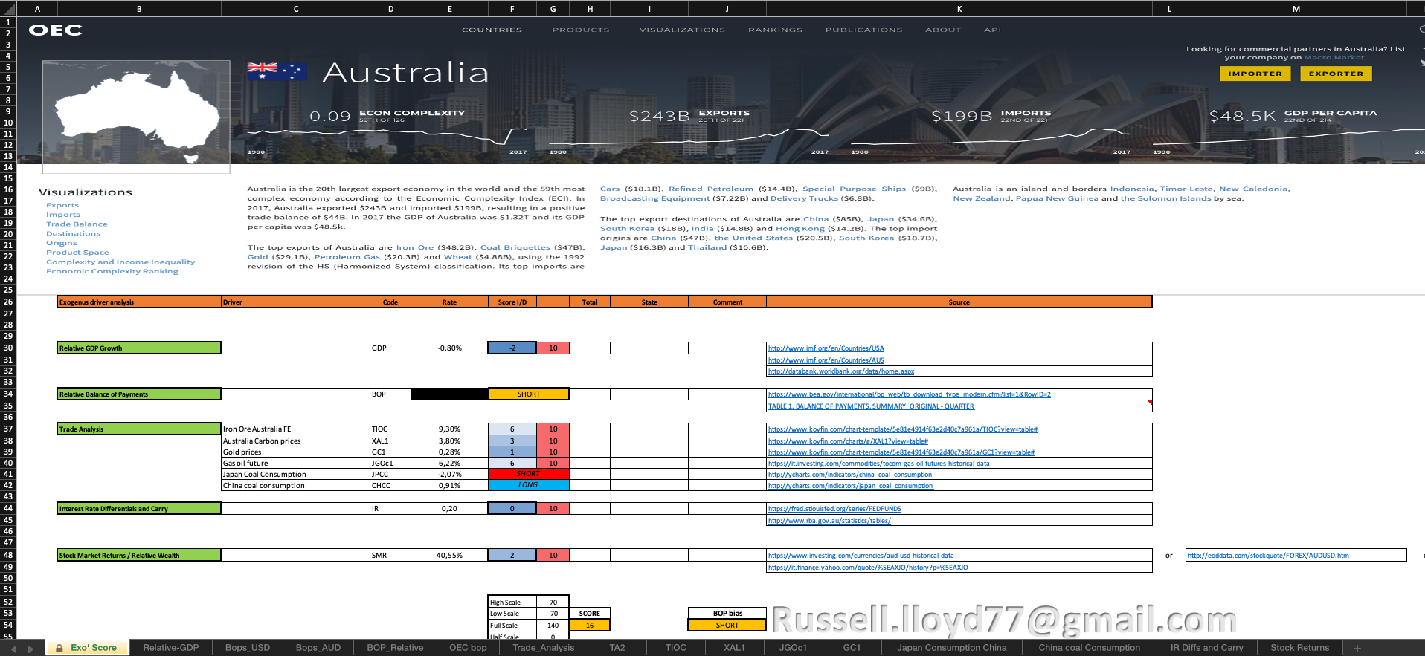
Task: Select 'Interest Rate Differentials and Carry' cell
Action: [x=139, y=508]
